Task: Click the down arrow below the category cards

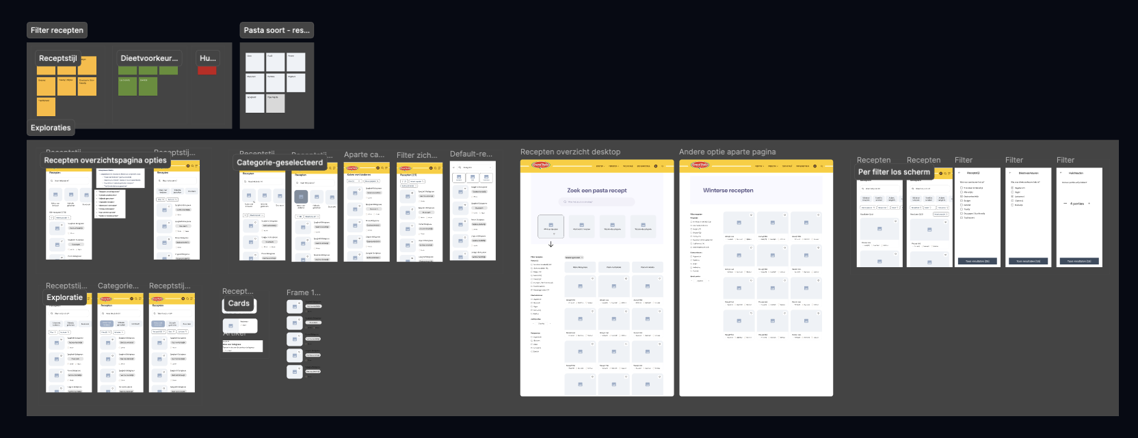Action: 551,244
